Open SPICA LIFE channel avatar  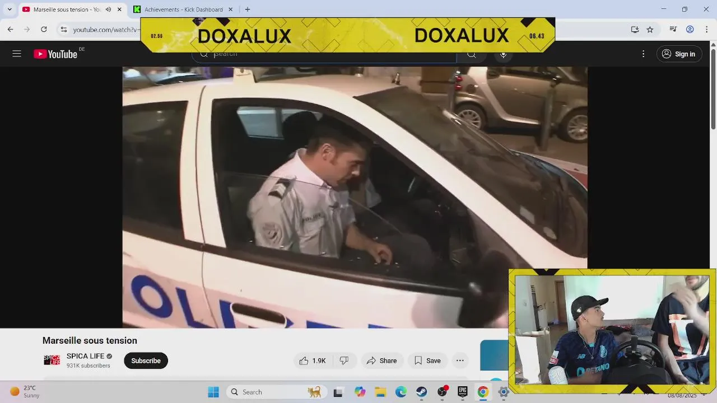52,360
